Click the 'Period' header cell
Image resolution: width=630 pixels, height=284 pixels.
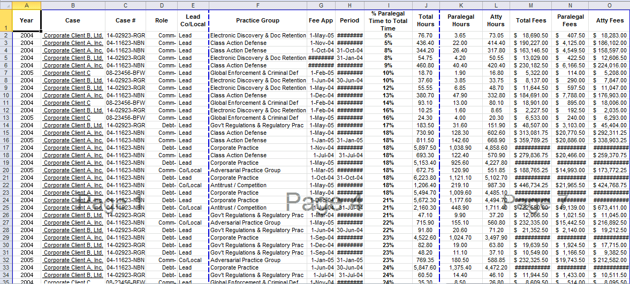click(350, 20)
